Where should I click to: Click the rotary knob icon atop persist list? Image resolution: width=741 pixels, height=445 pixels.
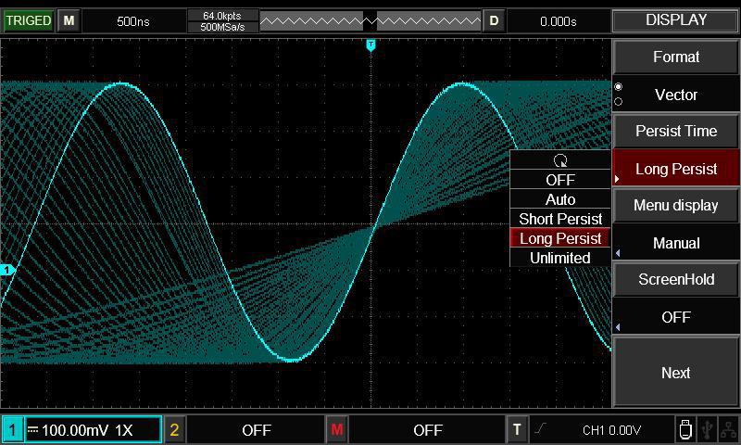click(560, 160)
